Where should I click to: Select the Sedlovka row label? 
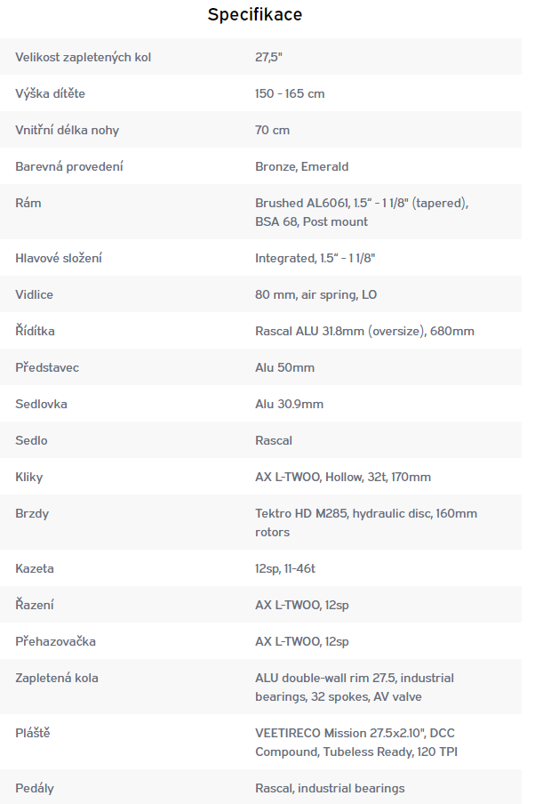click(x=41, y=404)
